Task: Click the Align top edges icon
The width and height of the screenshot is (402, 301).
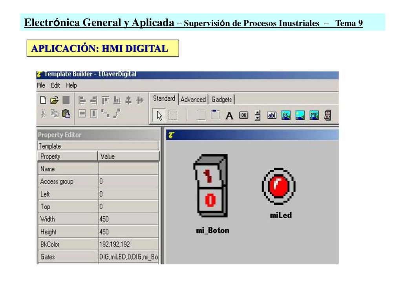Action: point(105,100)
